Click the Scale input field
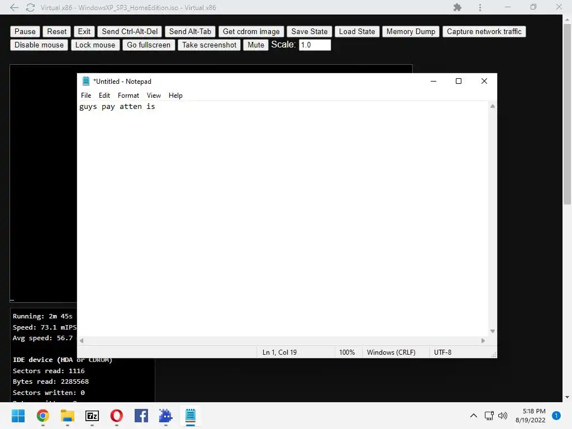 pos(315,45)
